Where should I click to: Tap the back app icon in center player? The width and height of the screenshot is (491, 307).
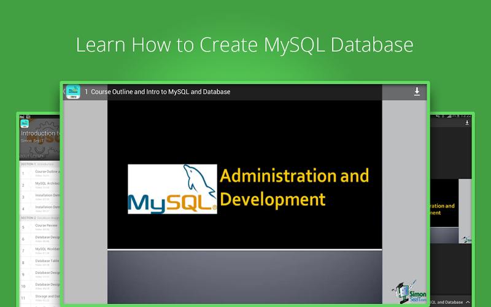tap(72, 91)
